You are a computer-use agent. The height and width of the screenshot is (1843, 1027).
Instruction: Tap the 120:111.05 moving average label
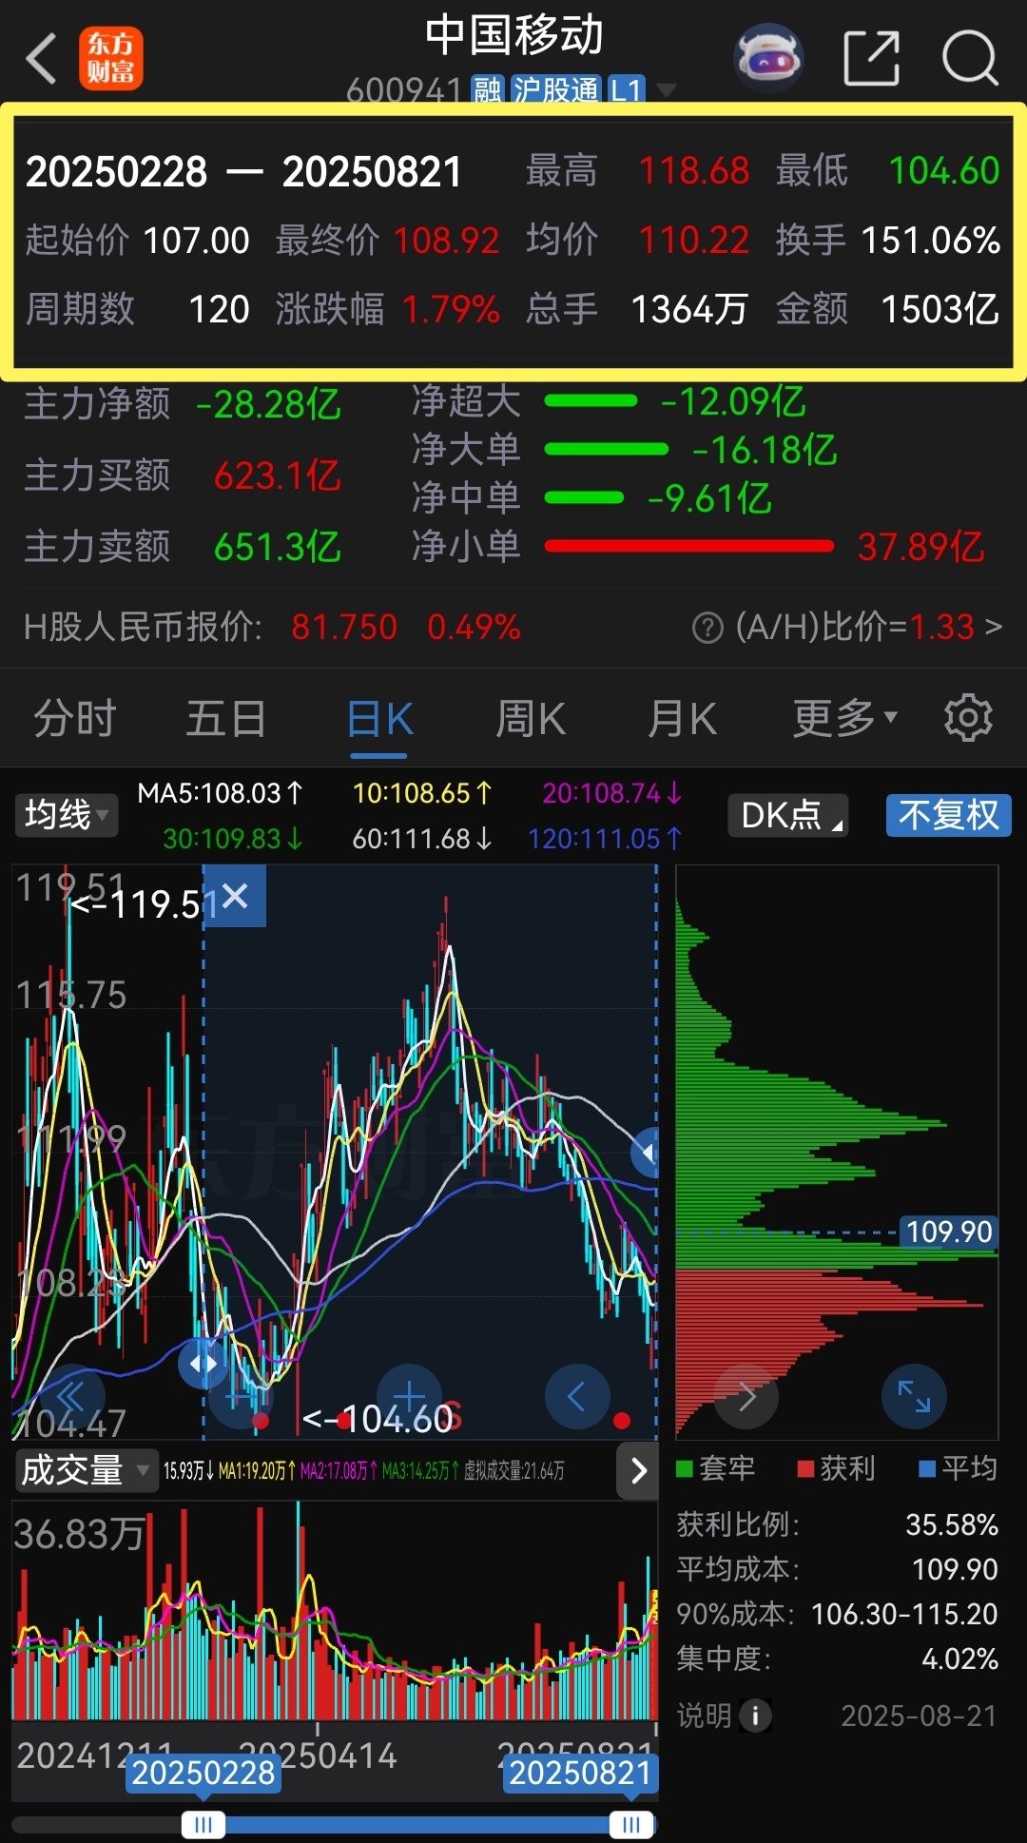tap(605, 839)
